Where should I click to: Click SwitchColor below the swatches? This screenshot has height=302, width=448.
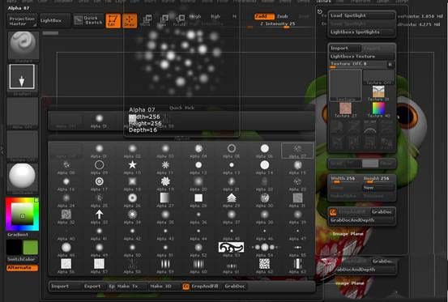click(22, 259)
